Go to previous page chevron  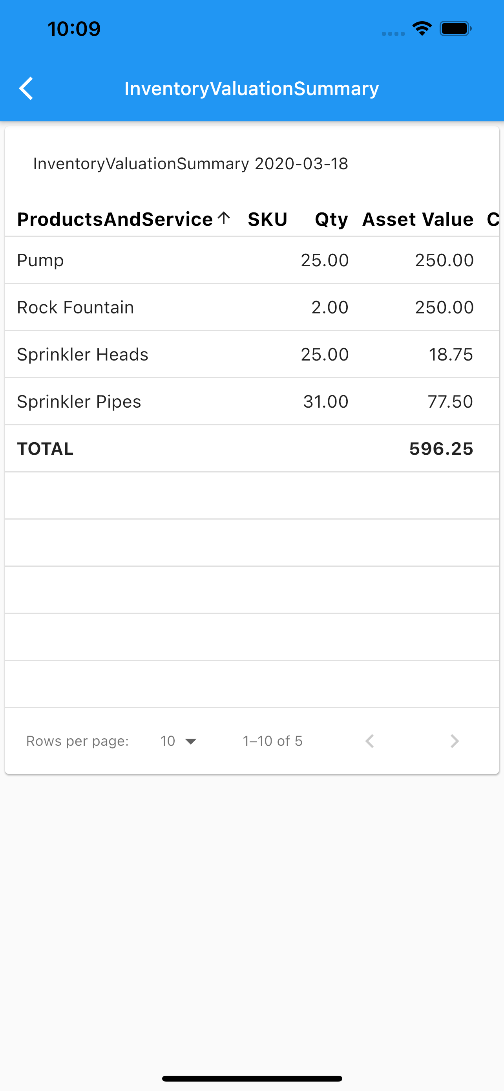[369, 741]
